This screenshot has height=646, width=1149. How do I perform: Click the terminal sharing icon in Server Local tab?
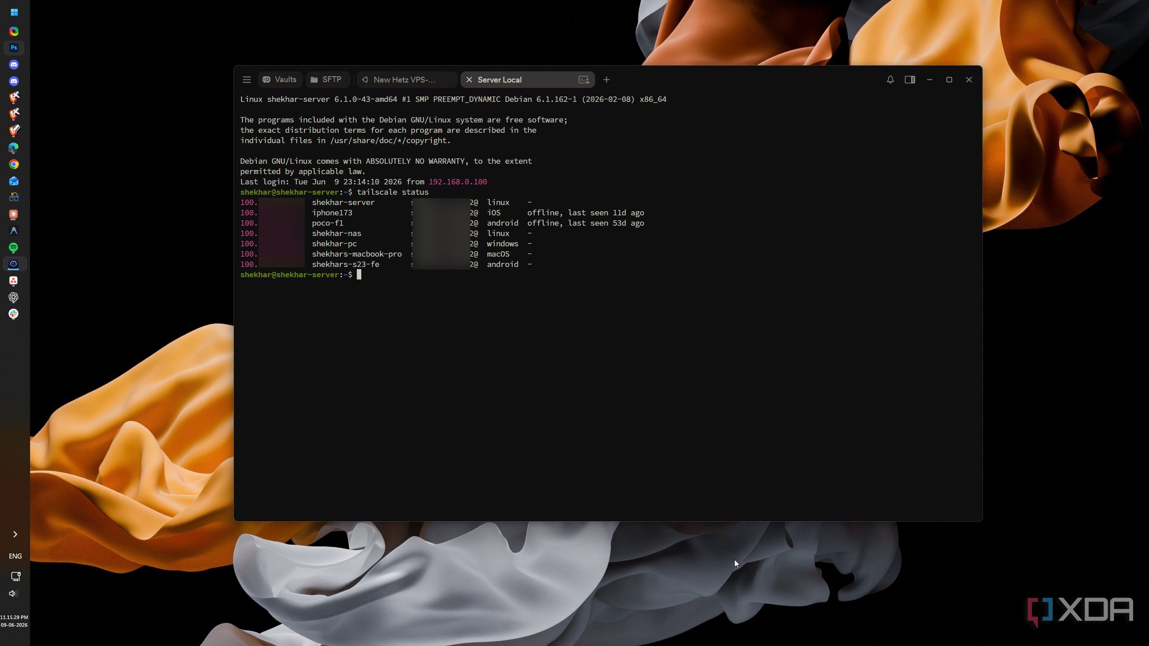point(583,80)
